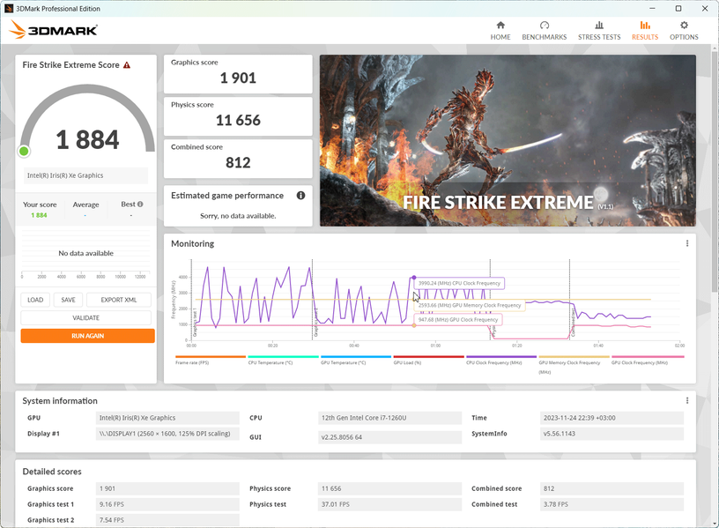Click the green dot on the score gauge
Screen dimensions: 719x528
point(24,151)
